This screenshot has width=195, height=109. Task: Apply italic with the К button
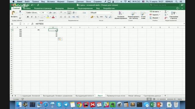32,17
